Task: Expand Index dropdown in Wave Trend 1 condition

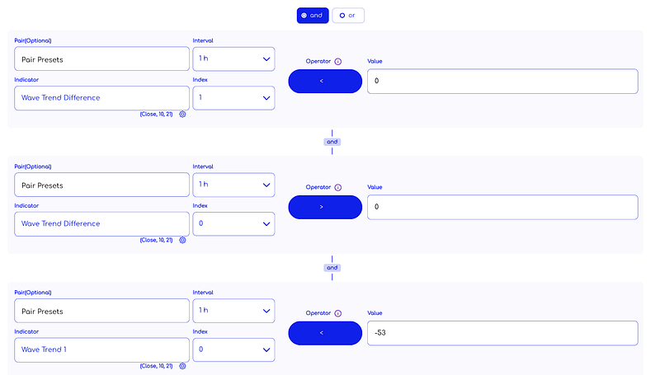Action: tap(233, 349)
